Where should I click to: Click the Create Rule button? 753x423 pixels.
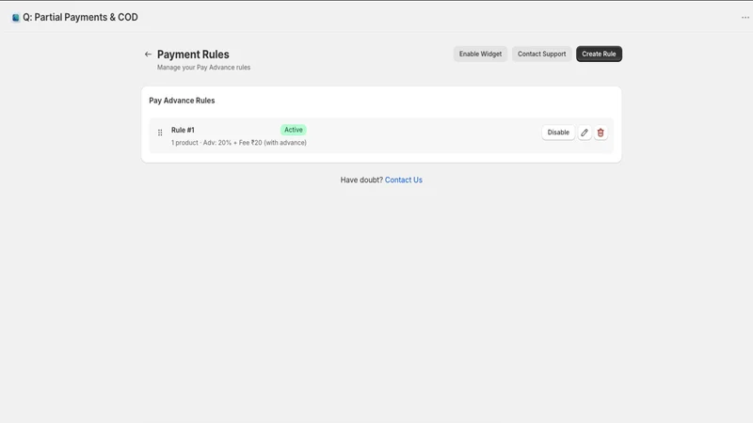pos(599,54)
